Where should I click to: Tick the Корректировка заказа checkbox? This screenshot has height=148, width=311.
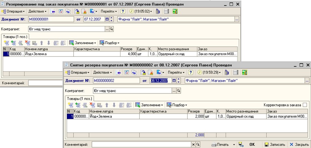tap(305, 105)
